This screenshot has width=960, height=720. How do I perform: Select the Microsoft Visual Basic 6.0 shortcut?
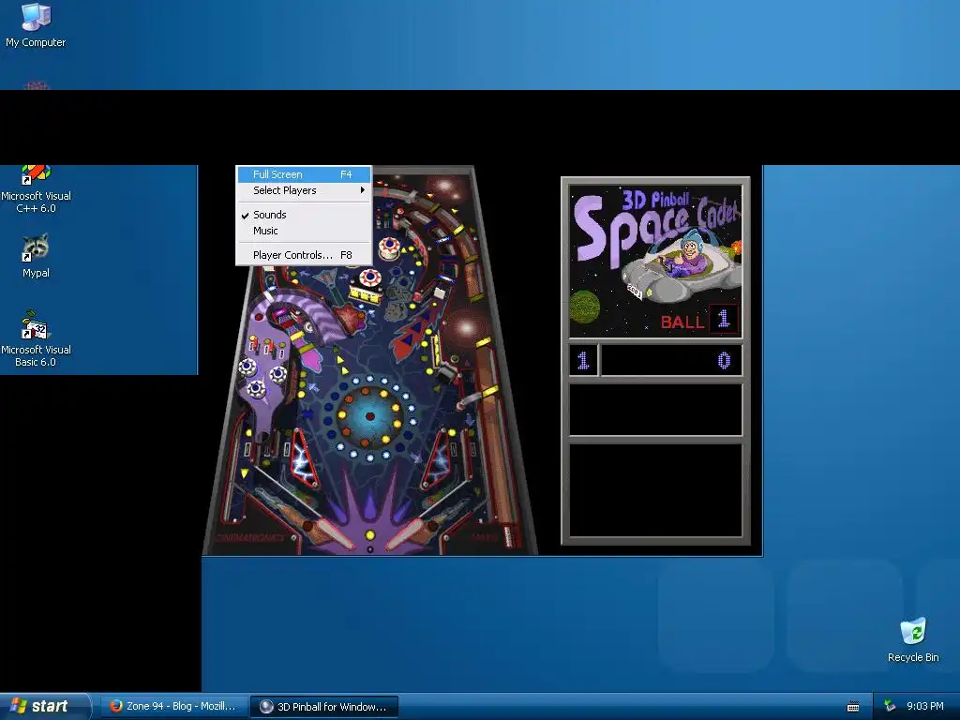click(36, 338)
